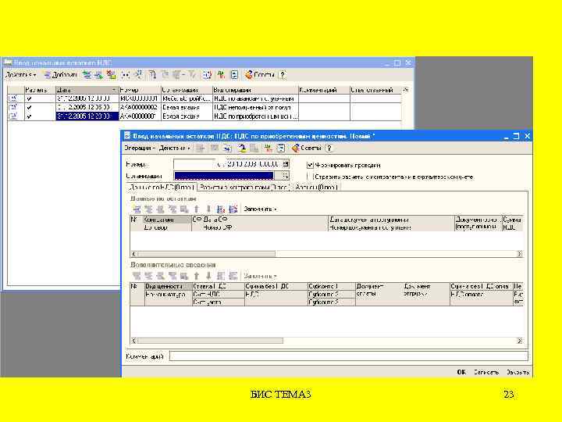Click Комментарий column header in list window
The width and height of the screenshot is (562, 422).
pos(324,90)
